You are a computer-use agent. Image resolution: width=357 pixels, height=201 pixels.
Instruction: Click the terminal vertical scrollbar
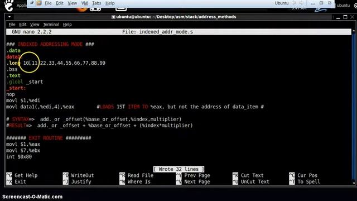(354, 107)
